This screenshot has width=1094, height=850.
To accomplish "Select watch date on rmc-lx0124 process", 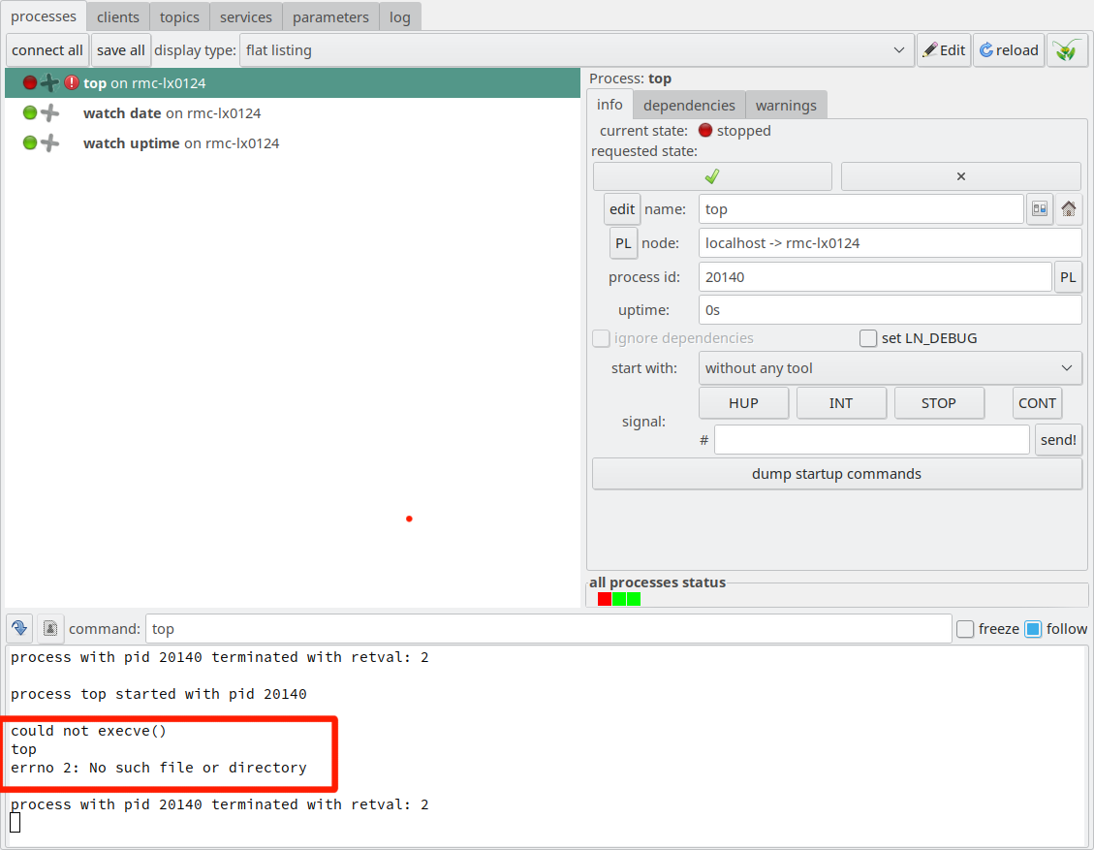I will coord(293,113).
